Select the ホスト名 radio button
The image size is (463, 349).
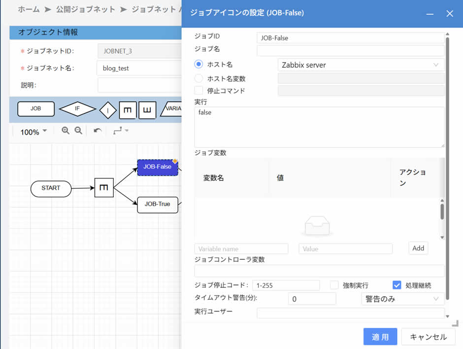tap(199, 65)
